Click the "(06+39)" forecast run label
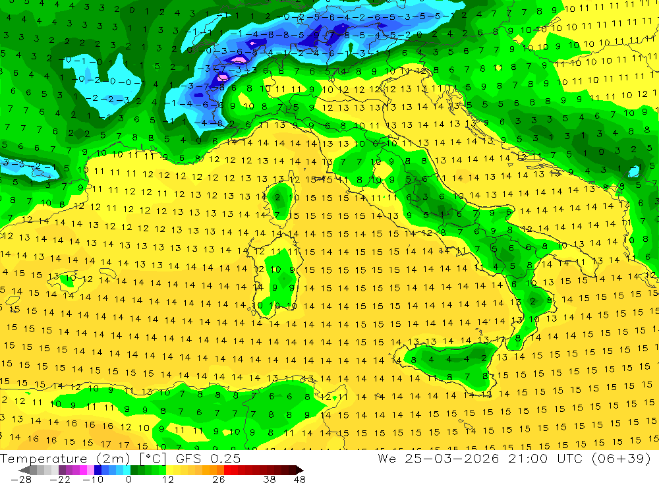Viewport: 659px width, 483px height. 621,458
